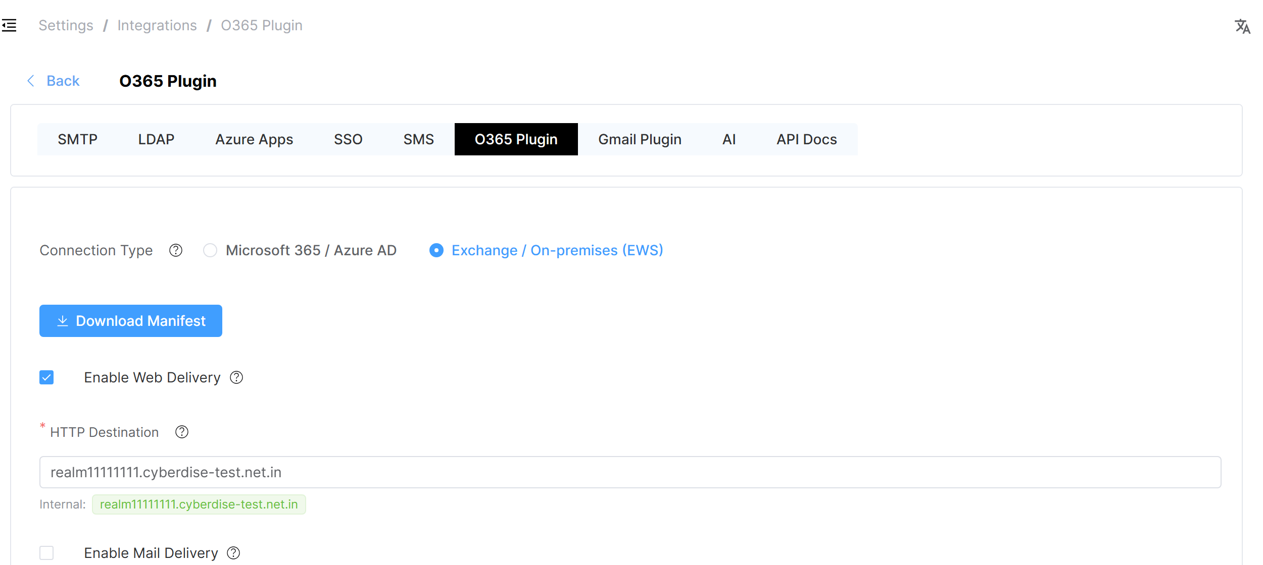
Task: Click the help icon beside Connection Type
Action: (176, 250)
